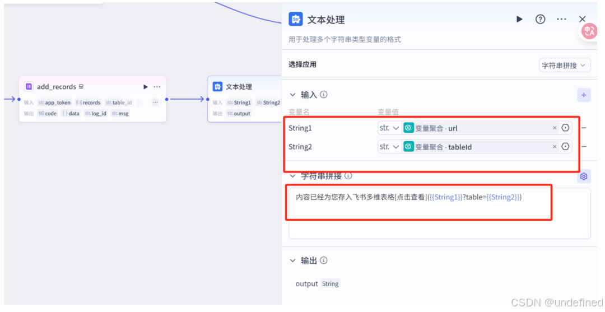
Task: Click the table_id input tag in add_records
Action: pos(119,103)
